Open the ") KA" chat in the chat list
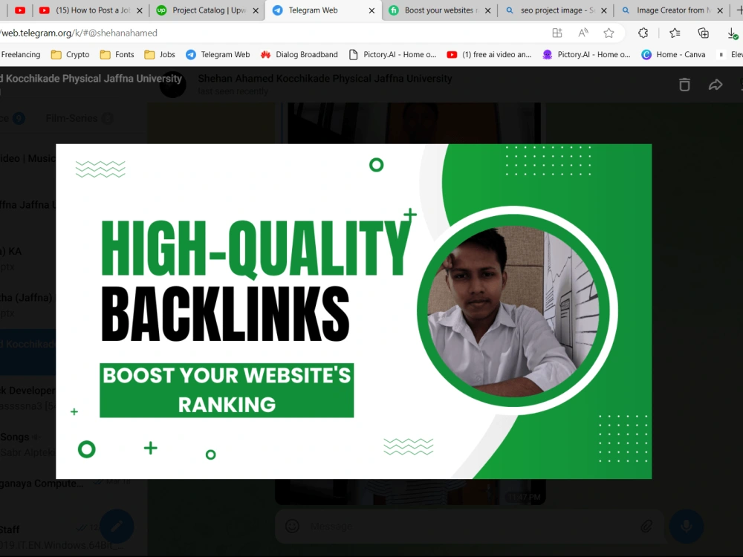The width and height of the screenshot is (743, 557). point(28,258)
